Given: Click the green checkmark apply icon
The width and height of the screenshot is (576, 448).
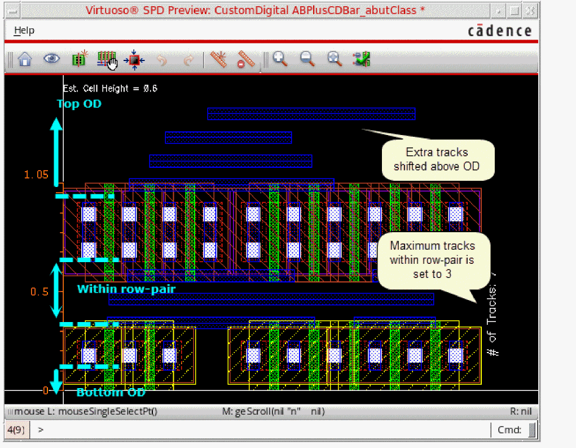Looking at the screenshot, I should 362,59.
